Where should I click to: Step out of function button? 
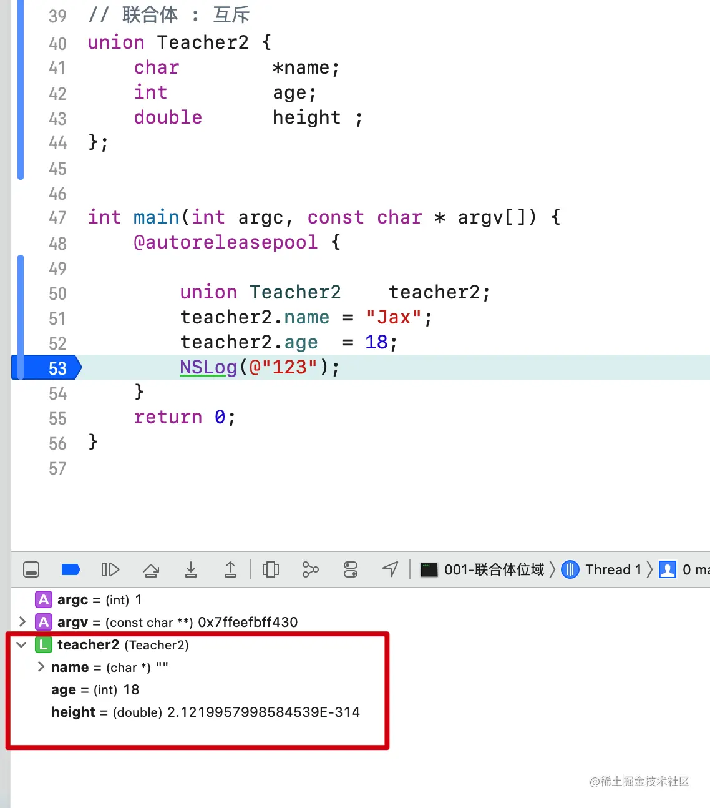click(230, 569)
